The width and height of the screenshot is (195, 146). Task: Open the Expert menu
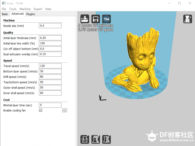click(x=38, y=9)
